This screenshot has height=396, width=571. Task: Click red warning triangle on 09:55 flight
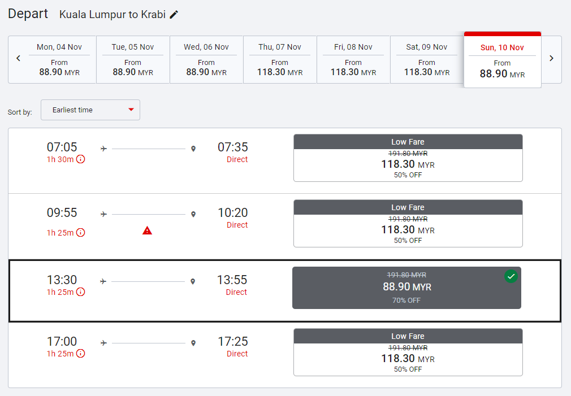[x=147, y=230]
